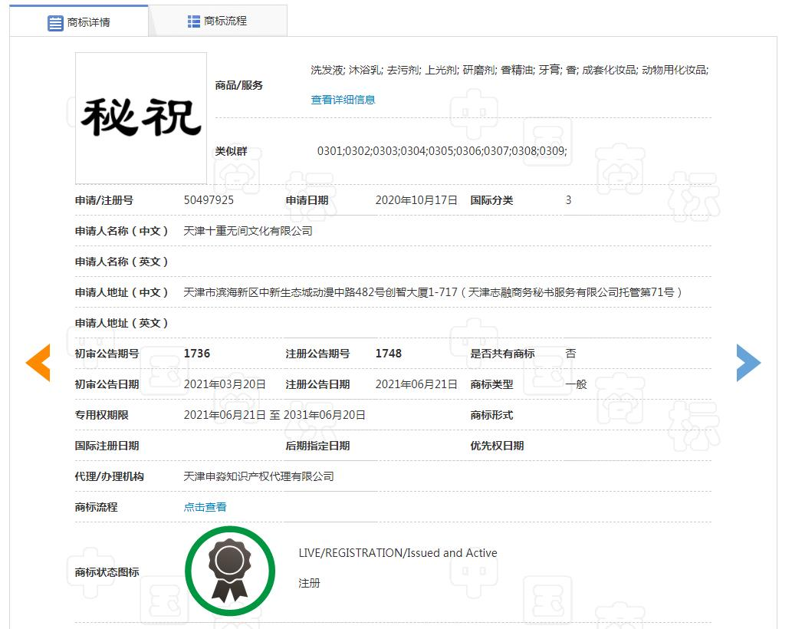Click the 商标流程 tab list icon
Image resolution: width=792 pixels, height=629 pixels.
(x=194, y=21)
